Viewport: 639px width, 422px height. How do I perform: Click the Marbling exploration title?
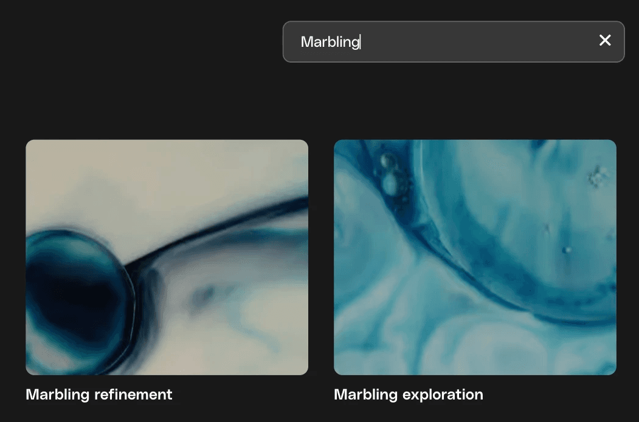(x=409, y=395)
